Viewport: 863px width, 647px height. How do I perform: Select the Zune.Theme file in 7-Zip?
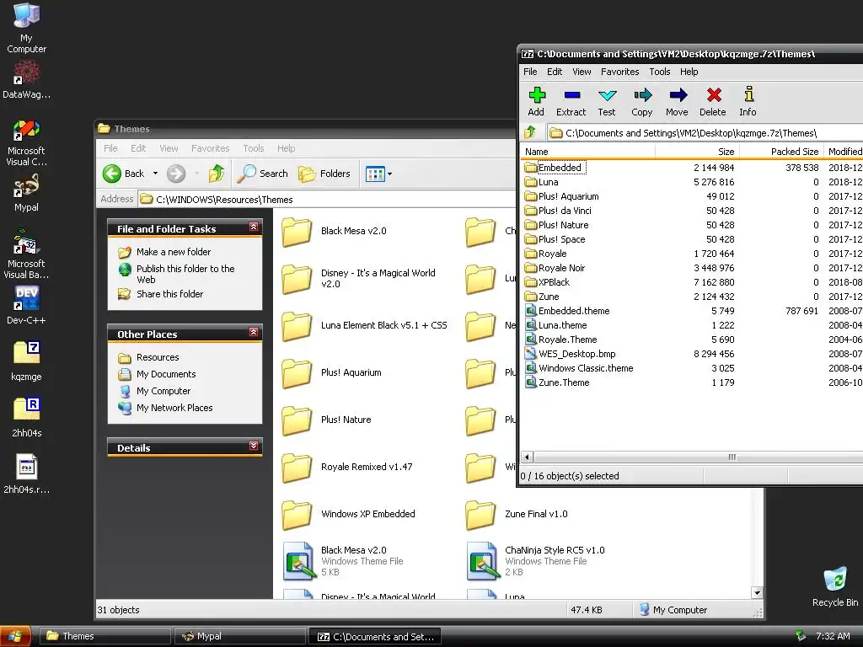click(564, 382)
